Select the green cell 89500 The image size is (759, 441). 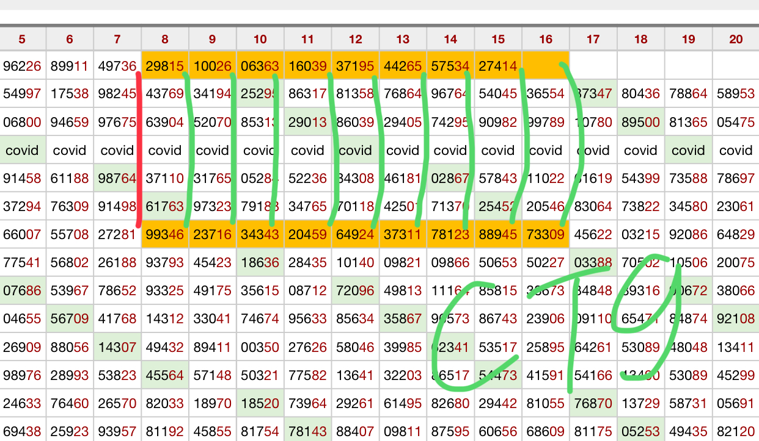pyautogui.click(x=640, y=122)
